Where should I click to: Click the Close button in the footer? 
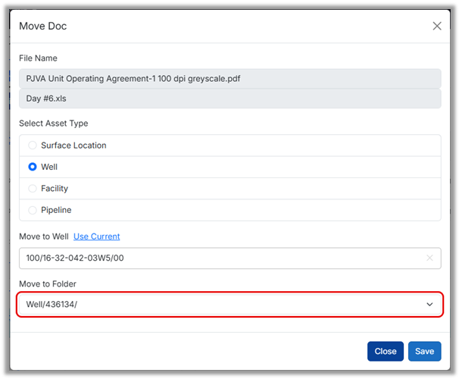(385, 352)
